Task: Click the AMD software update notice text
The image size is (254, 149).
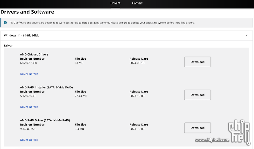Action: [102, 23]
